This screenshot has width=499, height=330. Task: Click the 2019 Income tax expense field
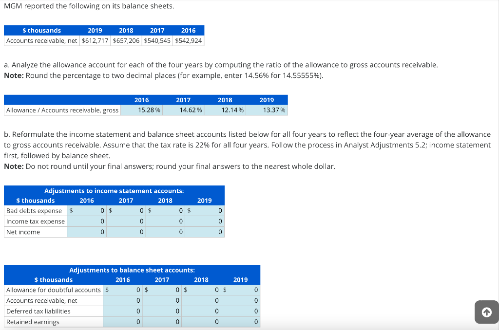205,221
